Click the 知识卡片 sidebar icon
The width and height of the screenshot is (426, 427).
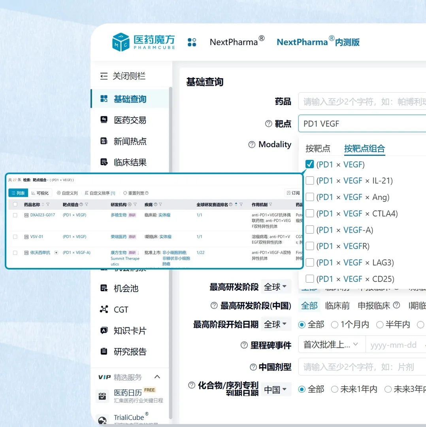click(x=104, y=330)
